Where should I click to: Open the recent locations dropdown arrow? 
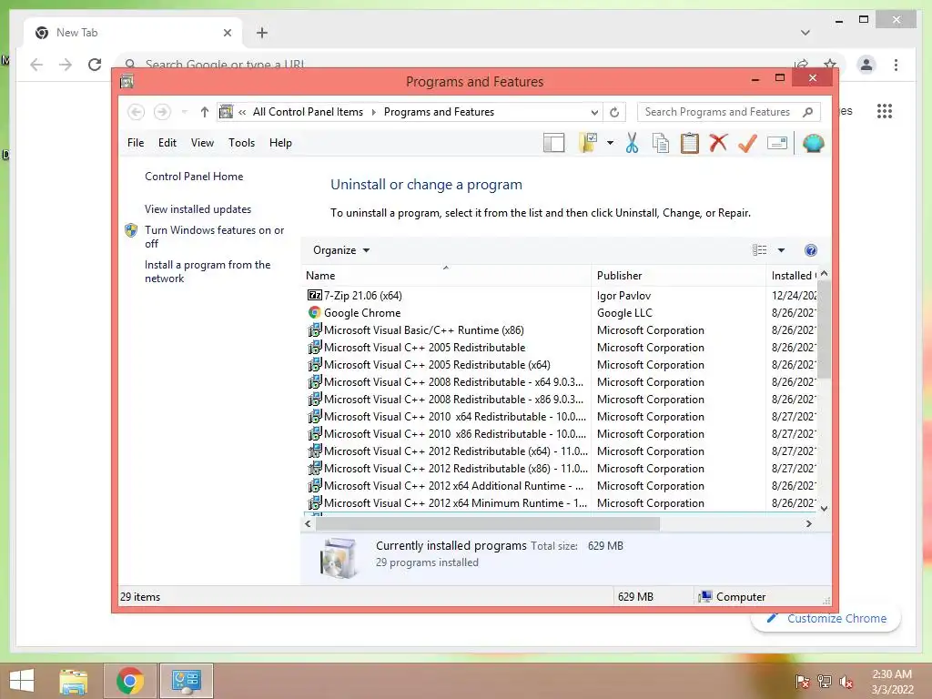(x=184, y=112)
